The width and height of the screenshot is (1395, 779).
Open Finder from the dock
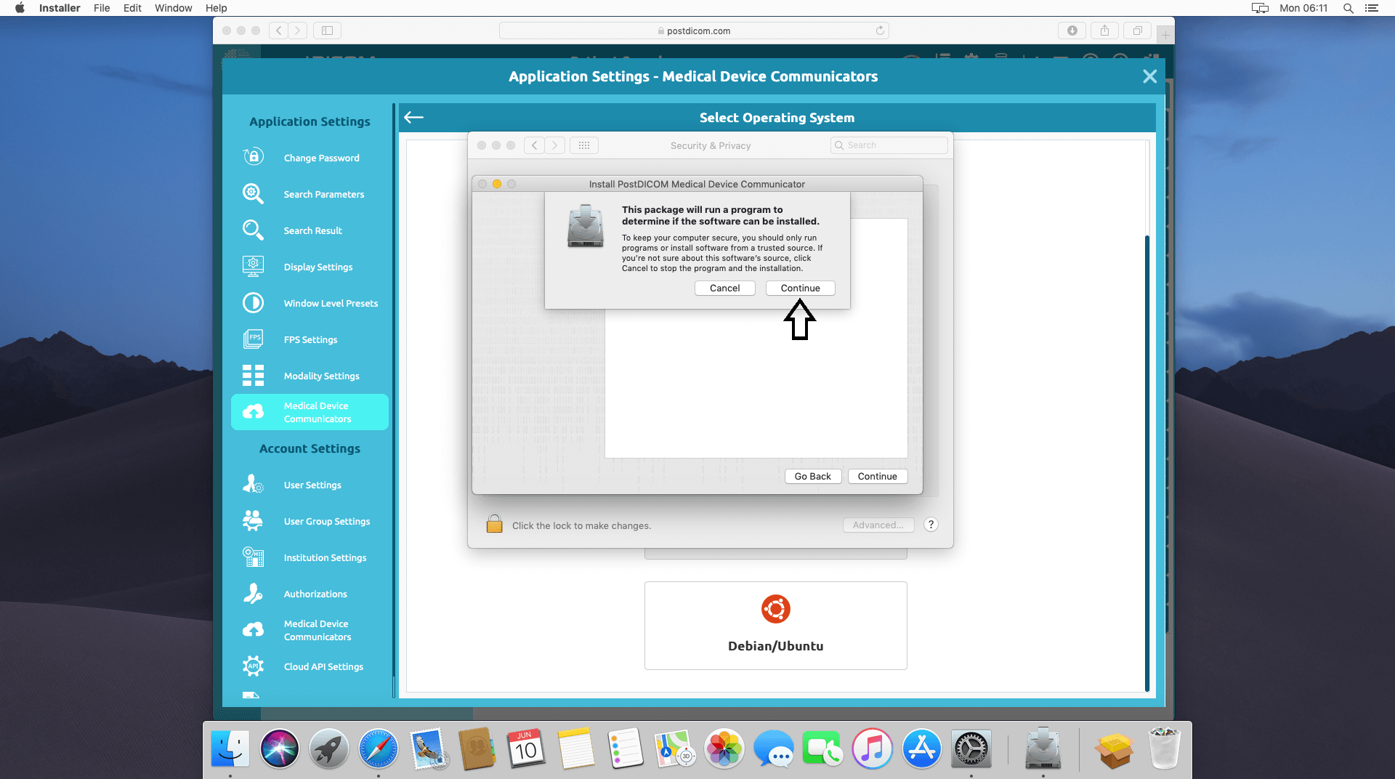point(230,748)
